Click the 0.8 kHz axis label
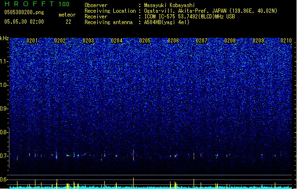The width and height of the screenshot is (297, 189). pyautogui.click(x=4, y=132)
